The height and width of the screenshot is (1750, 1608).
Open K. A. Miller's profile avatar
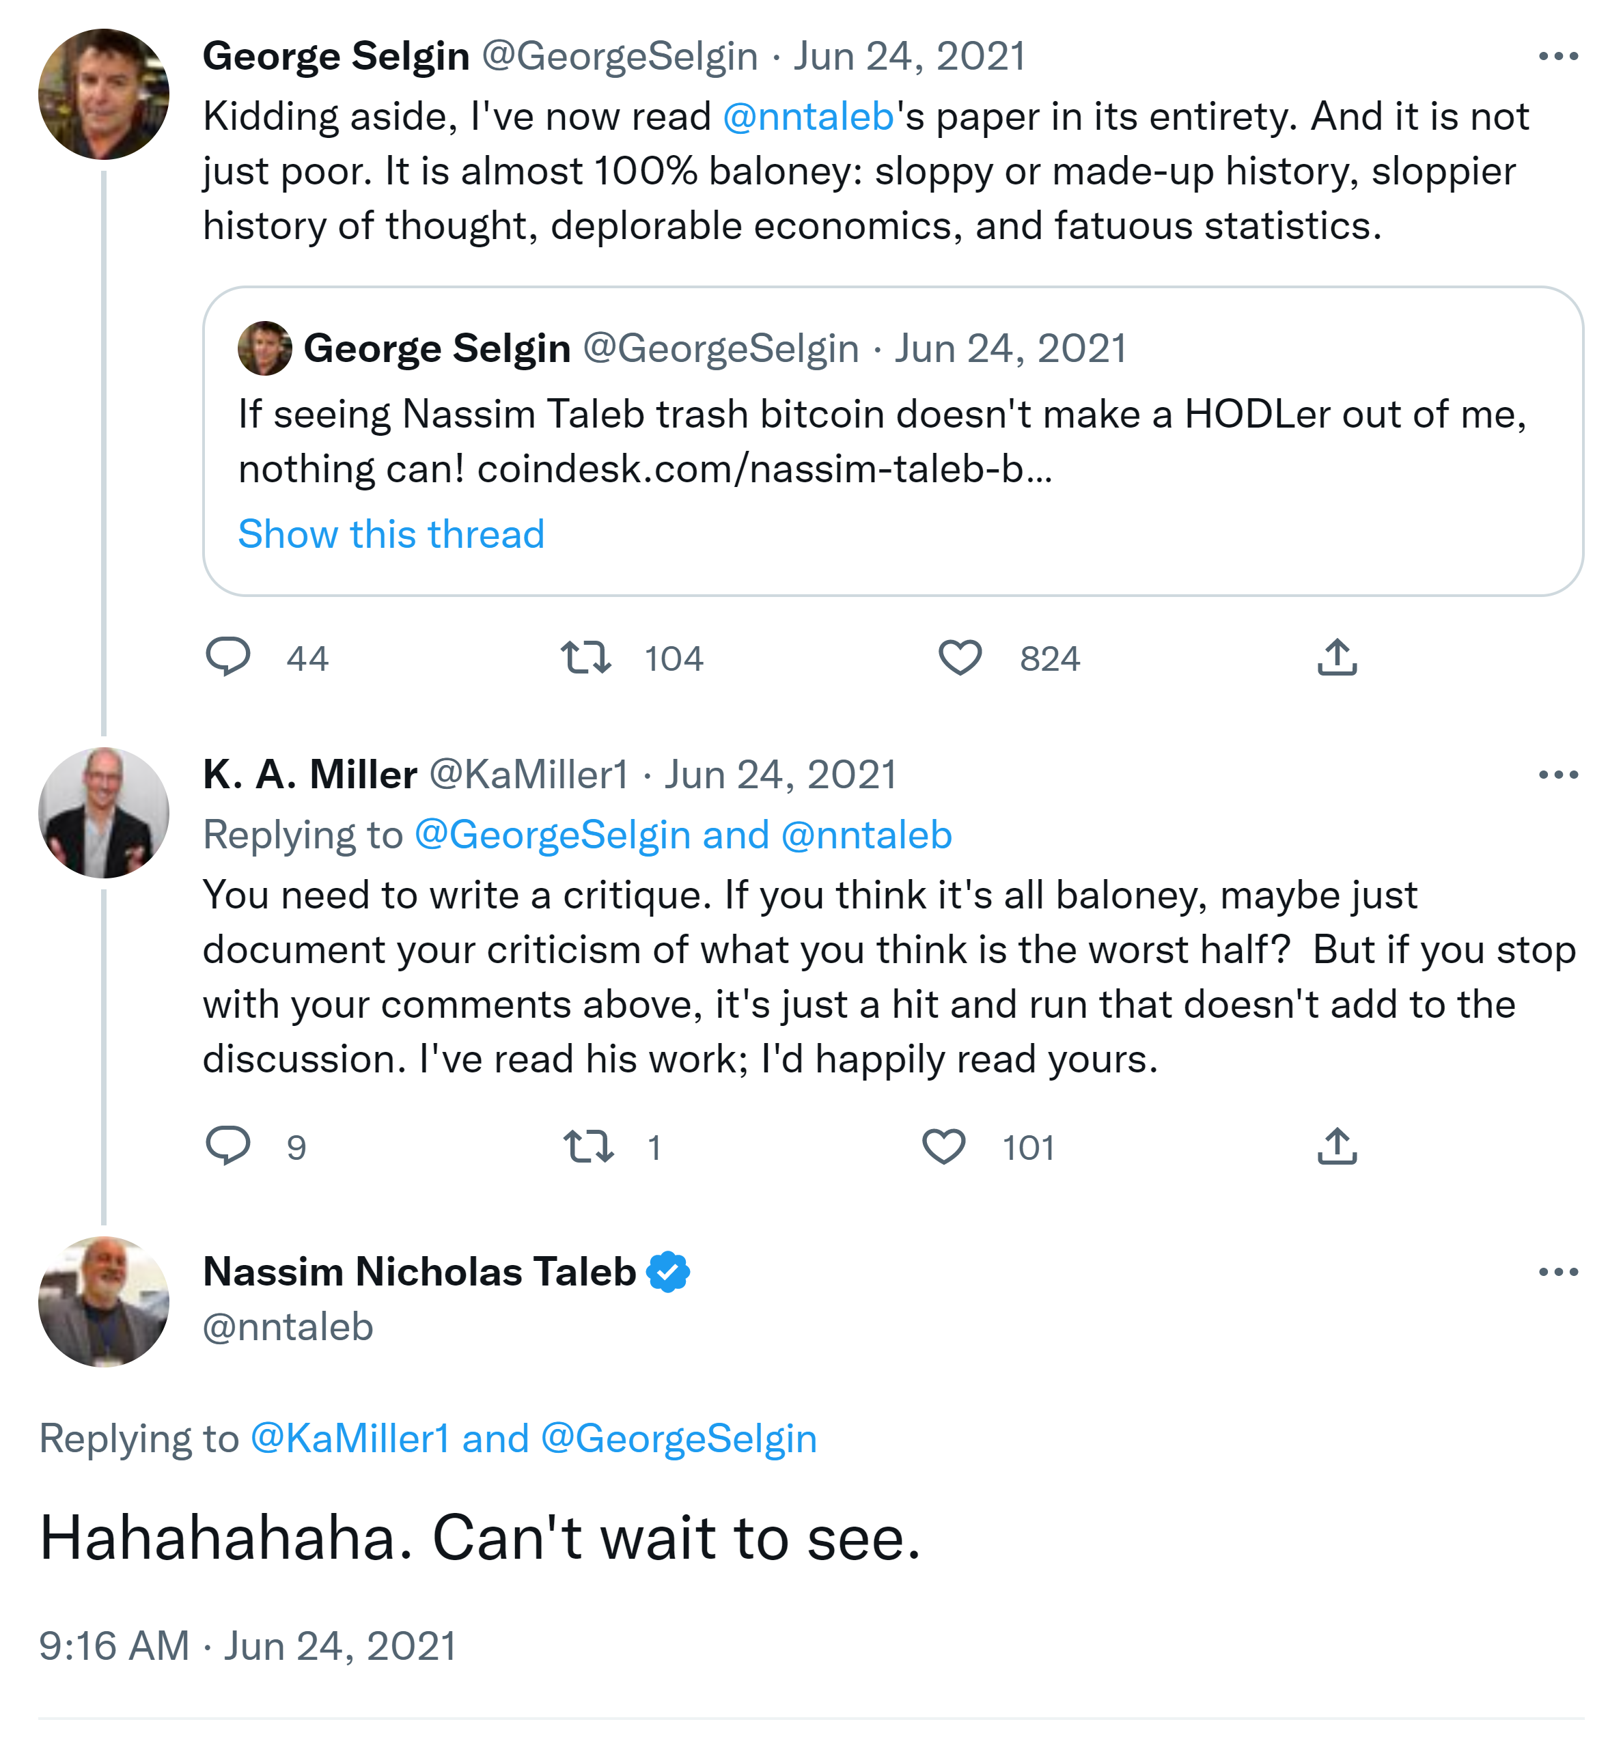[104, 812]
